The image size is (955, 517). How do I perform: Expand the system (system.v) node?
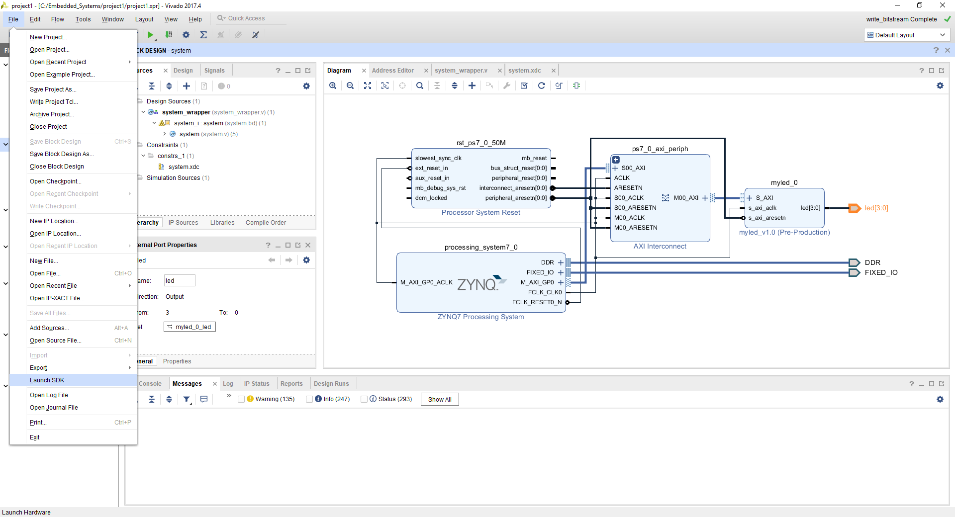(x=165, y=134)
